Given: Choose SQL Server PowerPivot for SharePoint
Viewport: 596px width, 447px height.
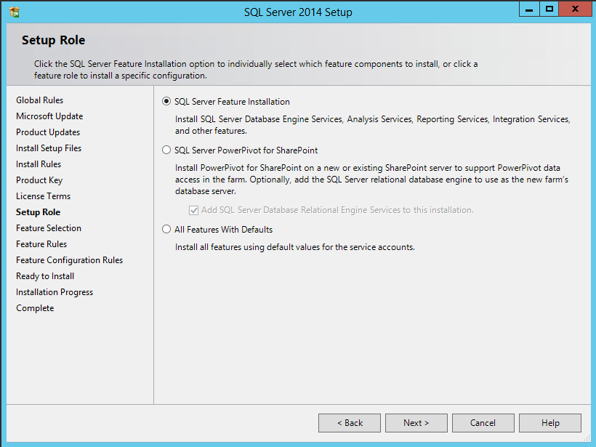Looking at the screenshot, I should 166,151.
